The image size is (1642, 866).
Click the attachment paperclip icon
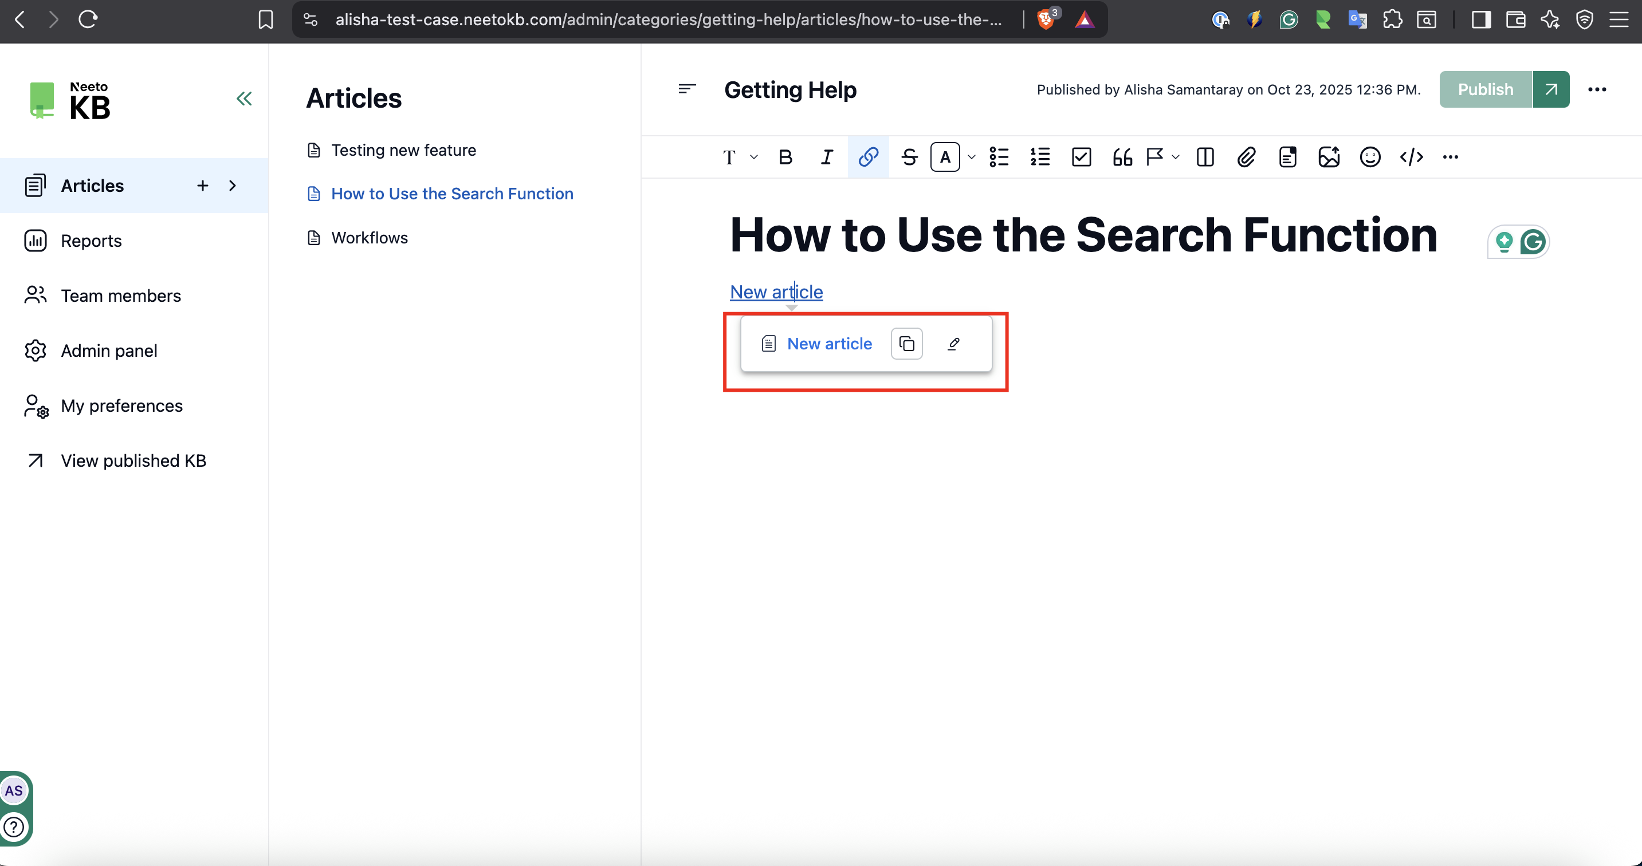1246,157
